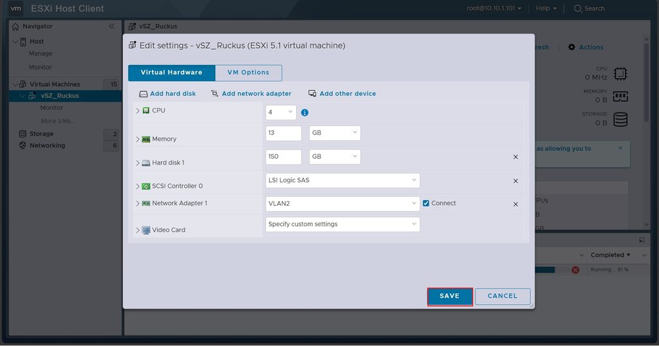
Task: Remove Hard disk 1 with X
Action: click(x=515, y=157)
